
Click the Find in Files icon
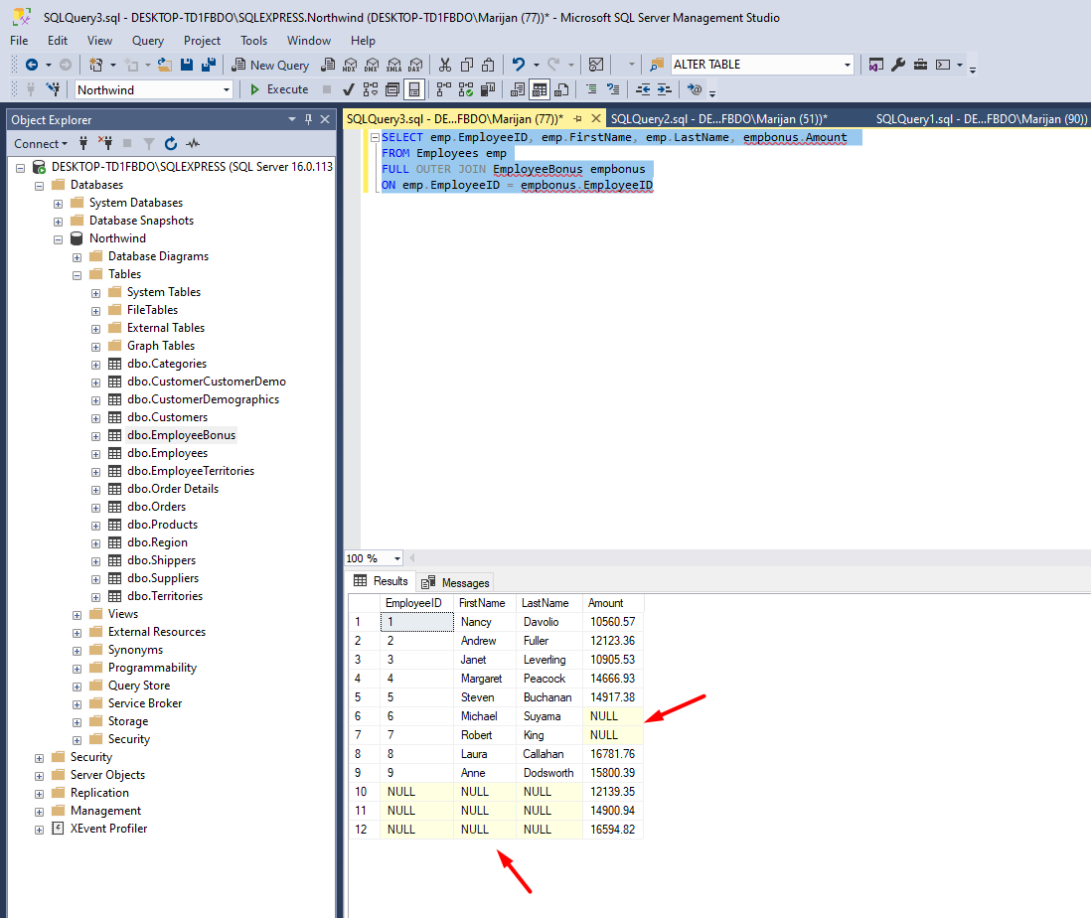tap(656, 65)
